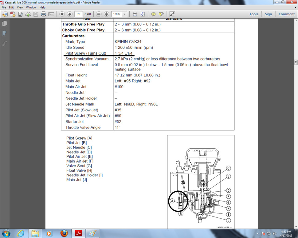Image resolution: width=298 pixels, height=238 pixels.
Task: Open the Comment pane
Action: [287, 14]
